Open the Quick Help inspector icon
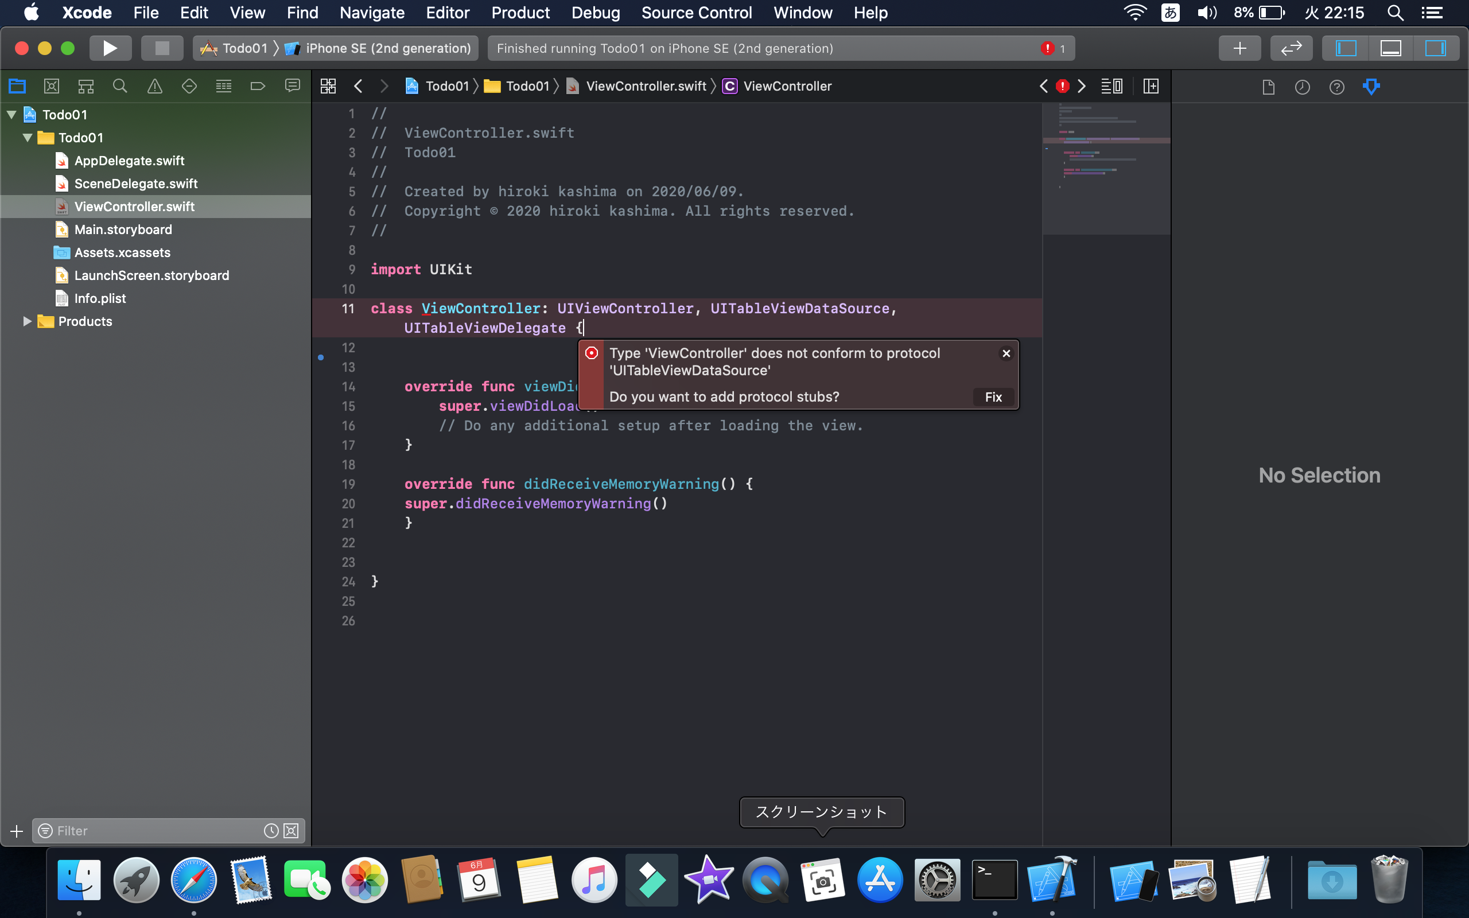The image size is (1469, 918). [1336, 87]
